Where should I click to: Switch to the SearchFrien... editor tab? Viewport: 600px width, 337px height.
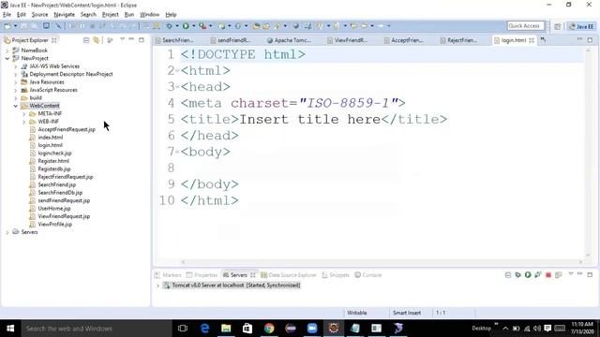(174, 40)
